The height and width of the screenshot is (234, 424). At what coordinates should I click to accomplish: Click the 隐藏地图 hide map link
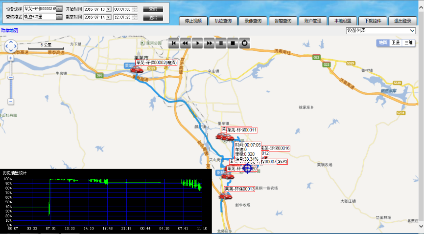point(9,30)
